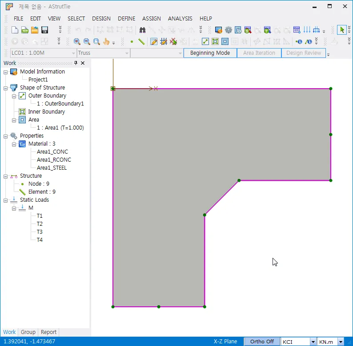Collapse the Model Information tree node
The width and height of the screenshot is (353, 346).
(6, 73)
